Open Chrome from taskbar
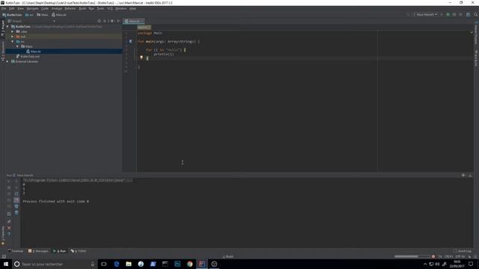The image size is (479, 269). pos(189,264)
